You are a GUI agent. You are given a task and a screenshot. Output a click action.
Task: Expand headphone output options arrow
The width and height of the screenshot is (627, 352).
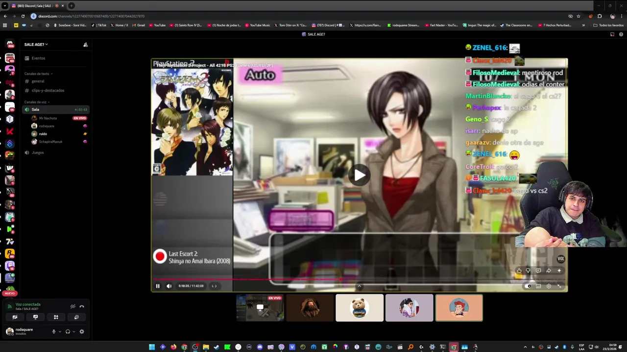click(x=74, y=331)
